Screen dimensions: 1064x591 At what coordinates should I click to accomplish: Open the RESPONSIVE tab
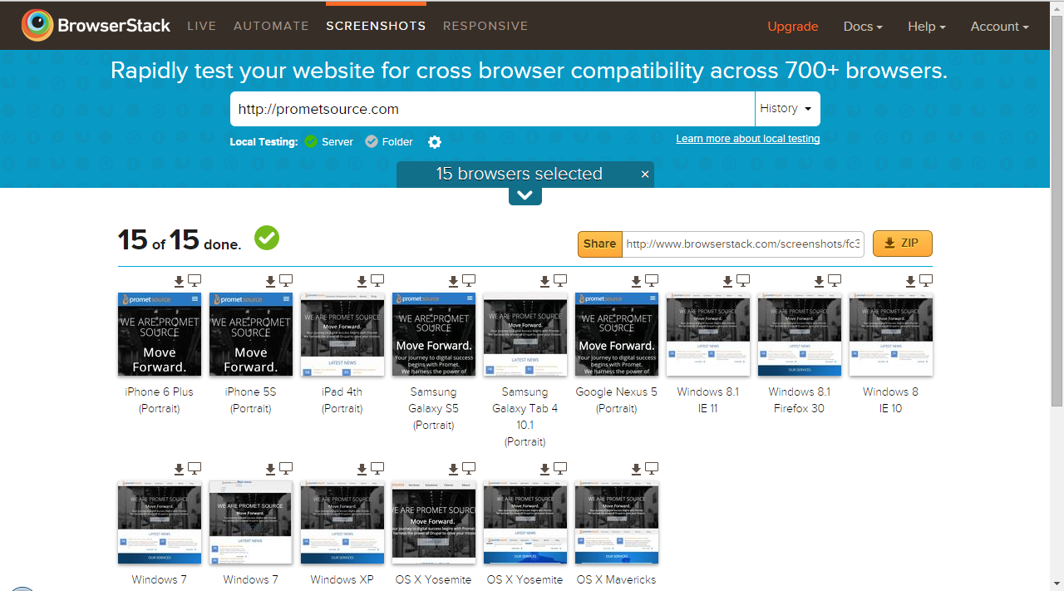click(485, 26)
